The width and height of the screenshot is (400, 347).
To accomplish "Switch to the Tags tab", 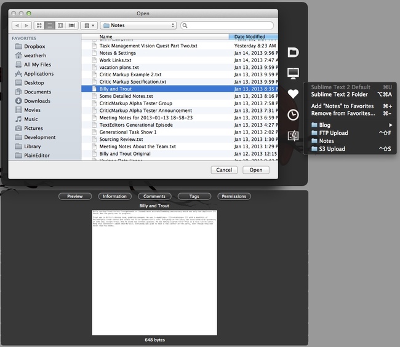I will coord(194,196).
